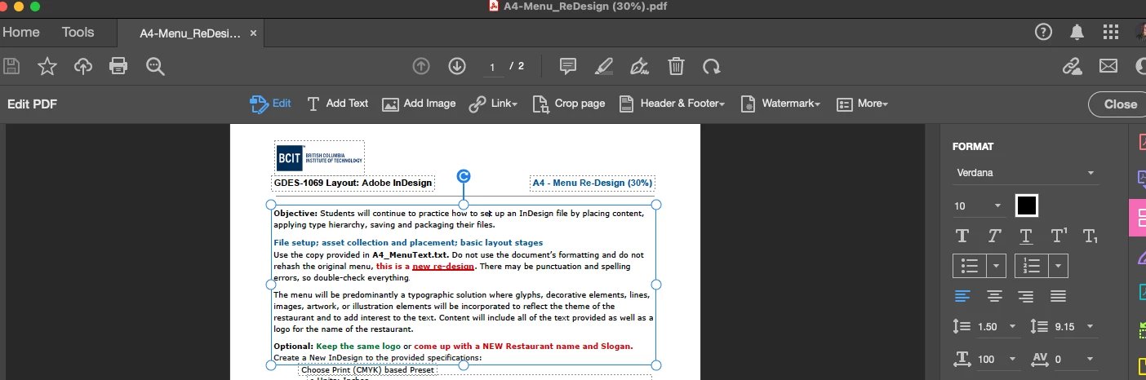Click the current page number field
Image resolution: width=1146 pixels, height=380 pixels.
pyautogui.click(x=492, y=67)
